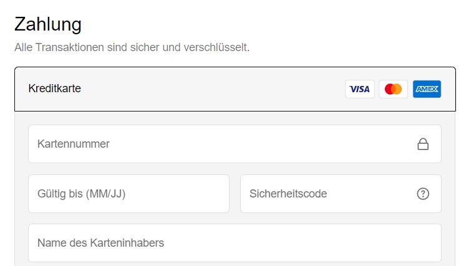Choose the Kreditkarte payment method row

click(x=235, y=89)
